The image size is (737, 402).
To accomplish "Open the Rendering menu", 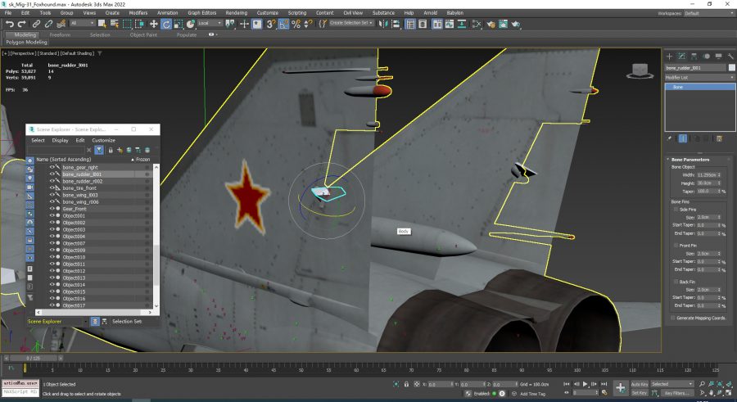I will (236, 13).
